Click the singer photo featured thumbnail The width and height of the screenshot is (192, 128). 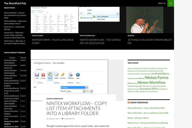click(x=145, y=20)
